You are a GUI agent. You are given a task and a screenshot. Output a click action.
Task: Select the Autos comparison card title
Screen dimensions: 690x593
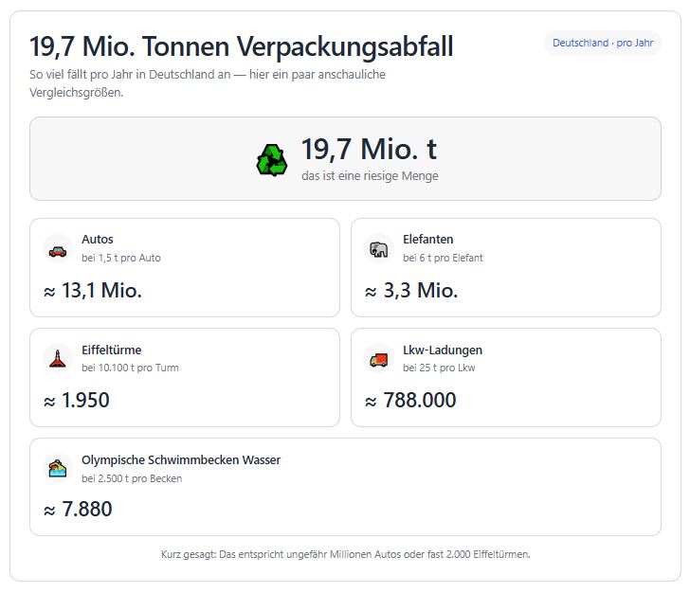click(98, 240)
